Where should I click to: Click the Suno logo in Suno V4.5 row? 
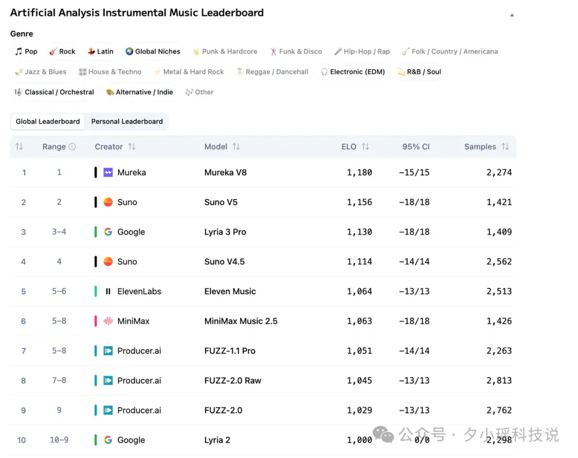tap(108, 262)
